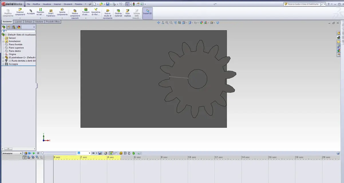Click the Select arrow tool

coord(127,4)
